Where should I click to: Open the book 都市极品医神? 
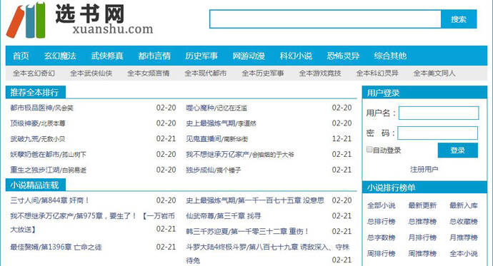31,108
